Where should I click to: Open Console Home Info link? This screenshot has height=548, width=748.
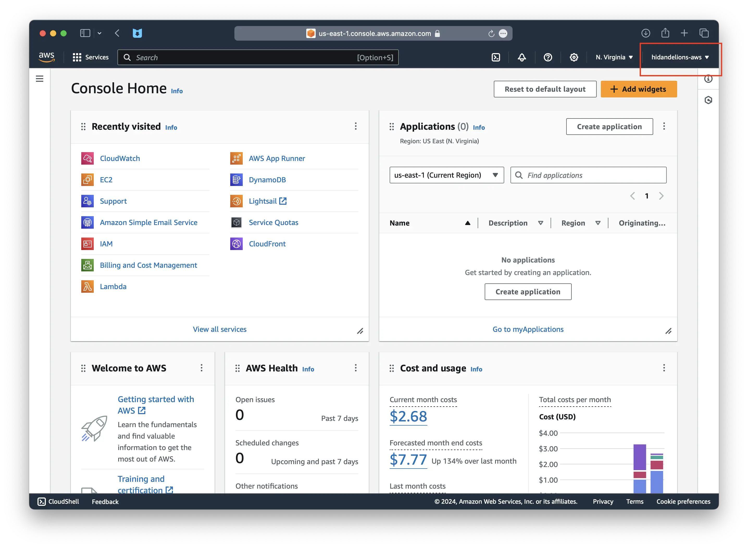pyautogui.click(x=177, y=91)
